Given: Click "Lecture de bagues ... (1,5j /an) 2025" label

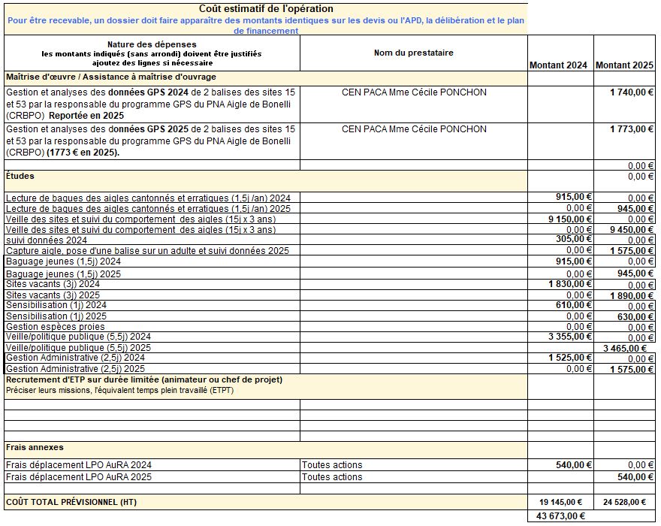Looking at the screenshot, I should pyautogui.click(x=149, y=208).
